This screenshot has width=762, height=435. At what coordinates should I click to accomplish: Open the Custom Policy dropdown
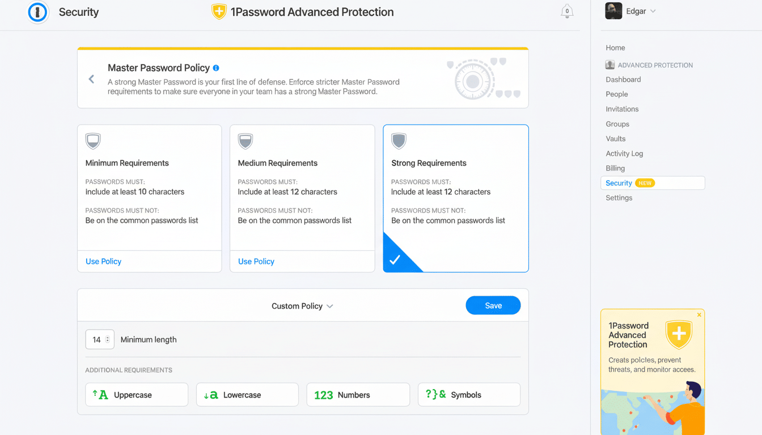point(302,305)
